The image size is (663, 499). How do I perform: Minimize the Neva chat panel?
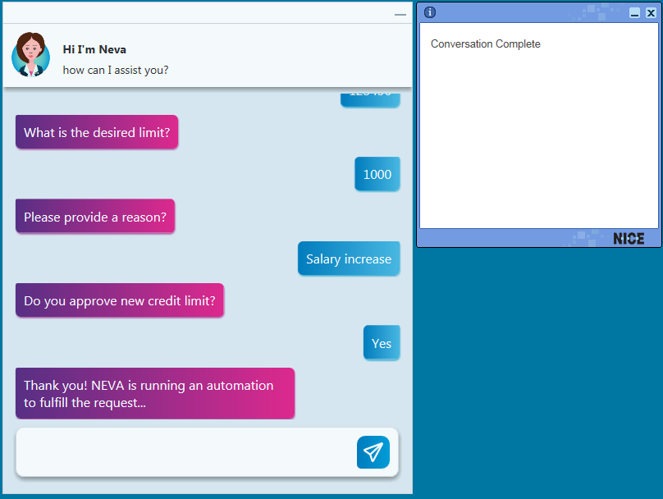point(400,14)
